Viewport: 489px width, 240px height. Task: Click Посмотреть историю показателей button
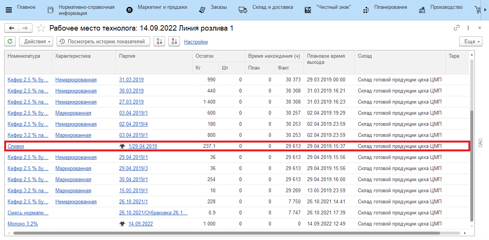pyautogui.click(x=103, y=42)
